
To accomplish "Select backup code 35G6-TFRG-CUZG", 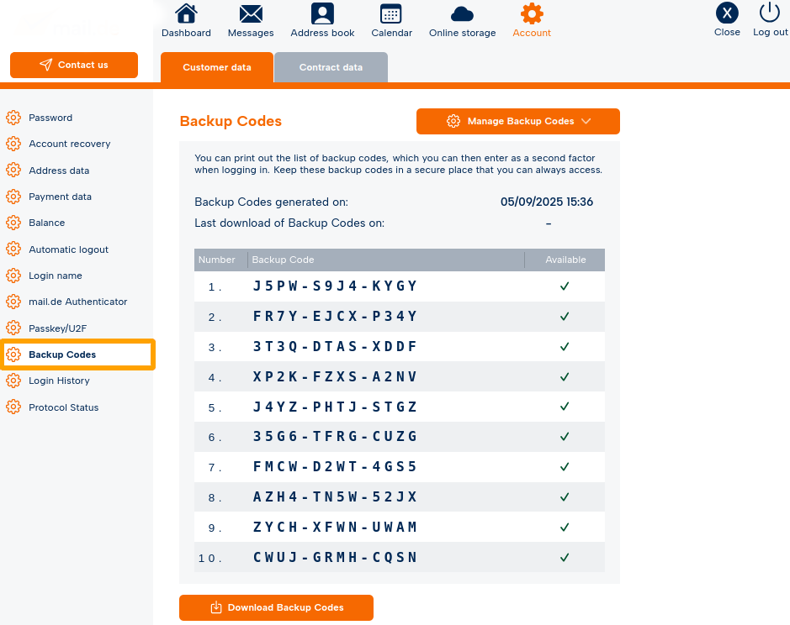I will [335, 436].
